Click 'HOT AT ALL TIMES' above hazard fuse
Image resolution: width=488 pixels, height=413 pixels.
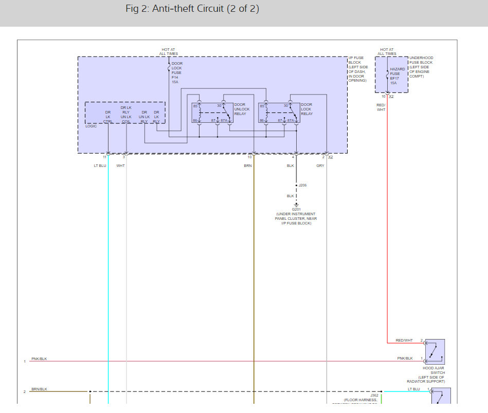[387, 51]
